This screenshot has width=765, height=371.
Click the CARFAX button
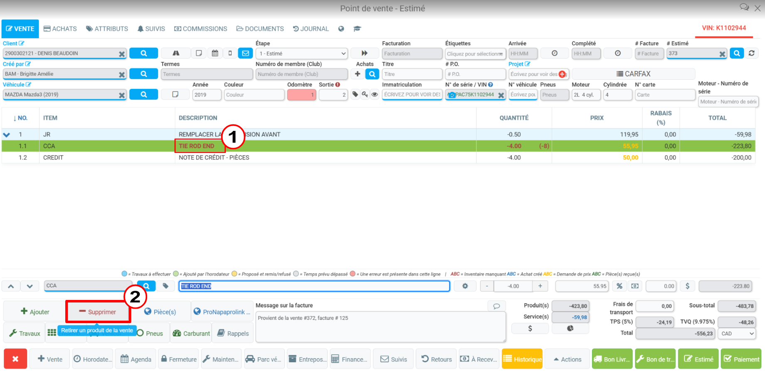634,74
